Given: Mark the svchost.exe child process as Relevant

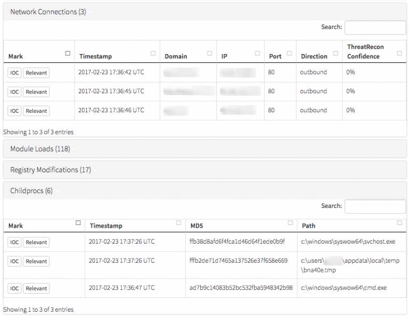Looking at the screenshot, I should (x=36, y=243).
